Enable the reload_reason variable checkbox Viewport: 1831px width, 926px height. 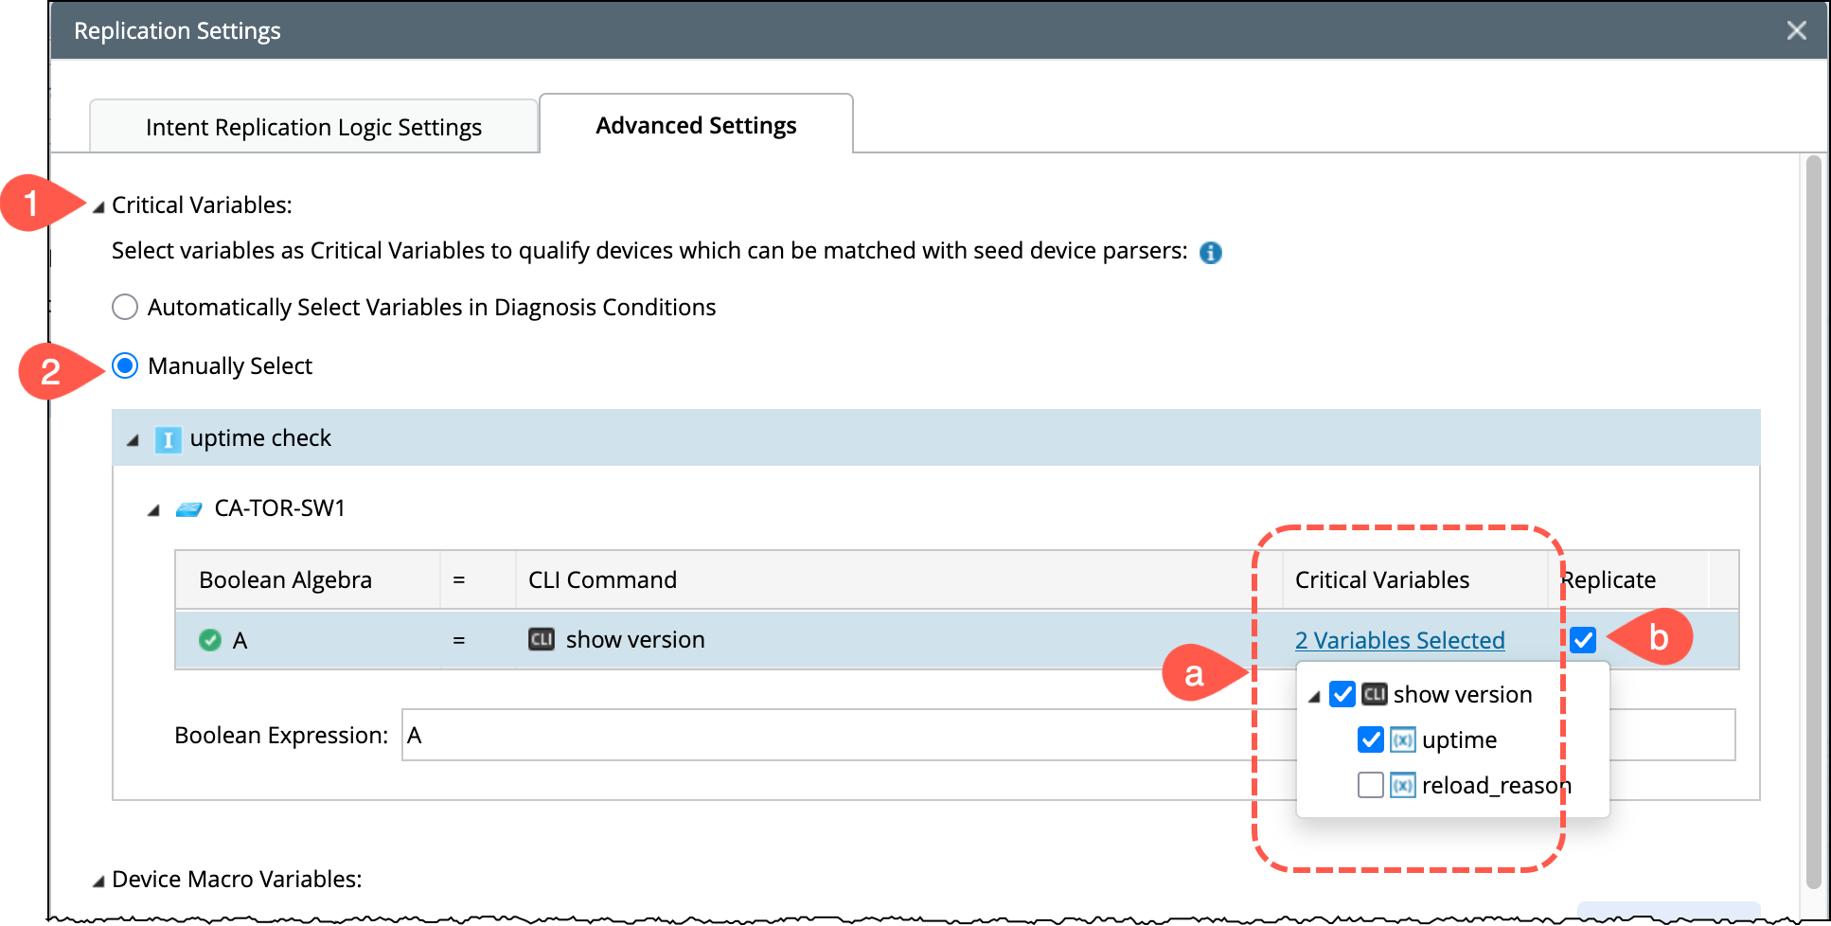click(x=1370, y=786)
